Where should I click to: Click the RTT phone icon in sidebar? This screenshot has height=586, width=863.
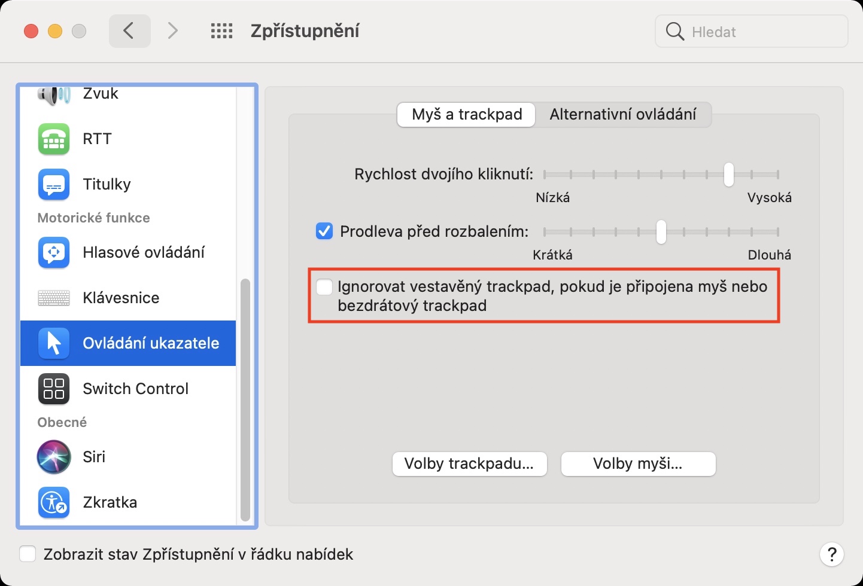click(x=54, y=139)
